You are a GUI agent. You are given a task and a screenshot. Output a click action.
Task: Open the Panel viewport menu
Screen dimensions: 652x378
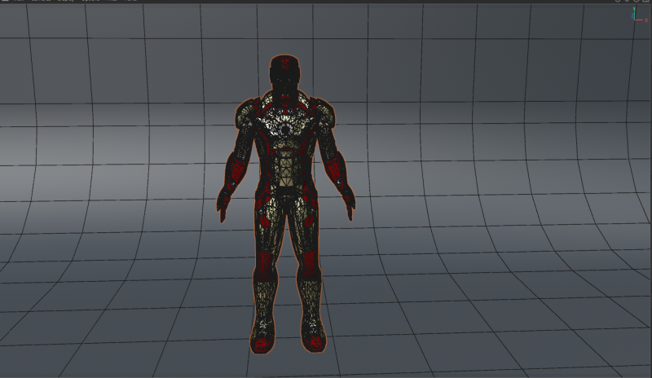[x=130, y=1]
